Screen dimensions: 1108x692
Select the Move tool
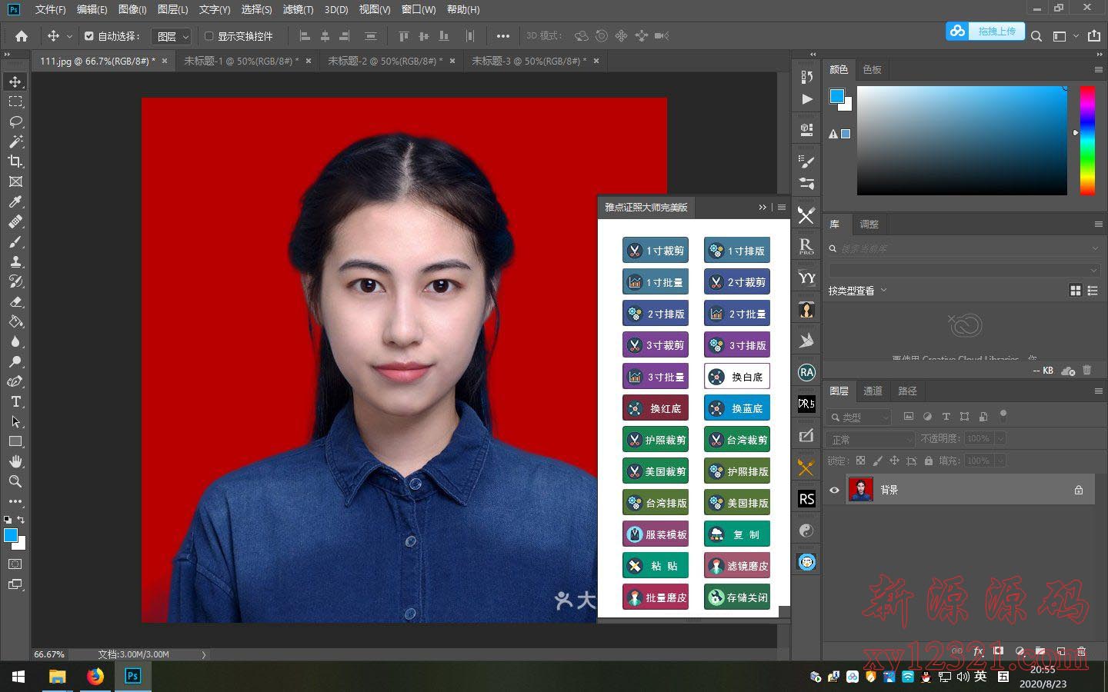pyautogui.click(x=15, y=82)
